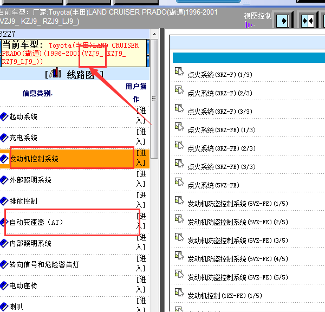Open 发动机防盗控制系统(5VZ-FE)(1/5) link
The width and height of the screenshot is (325, 312).
(x=238, y=204)
